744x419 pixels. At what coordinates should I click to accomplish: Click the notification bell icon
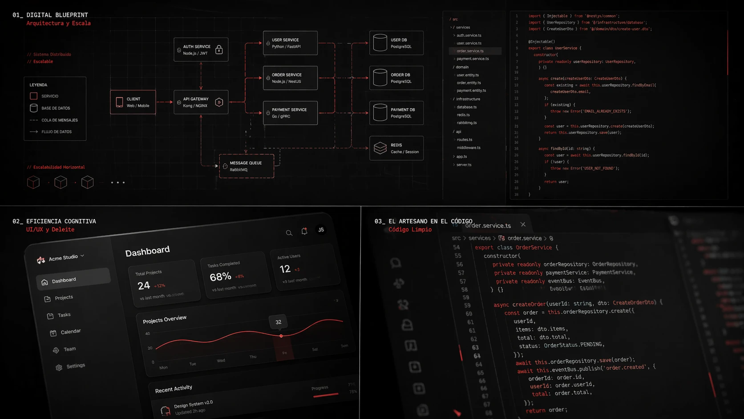304,231
